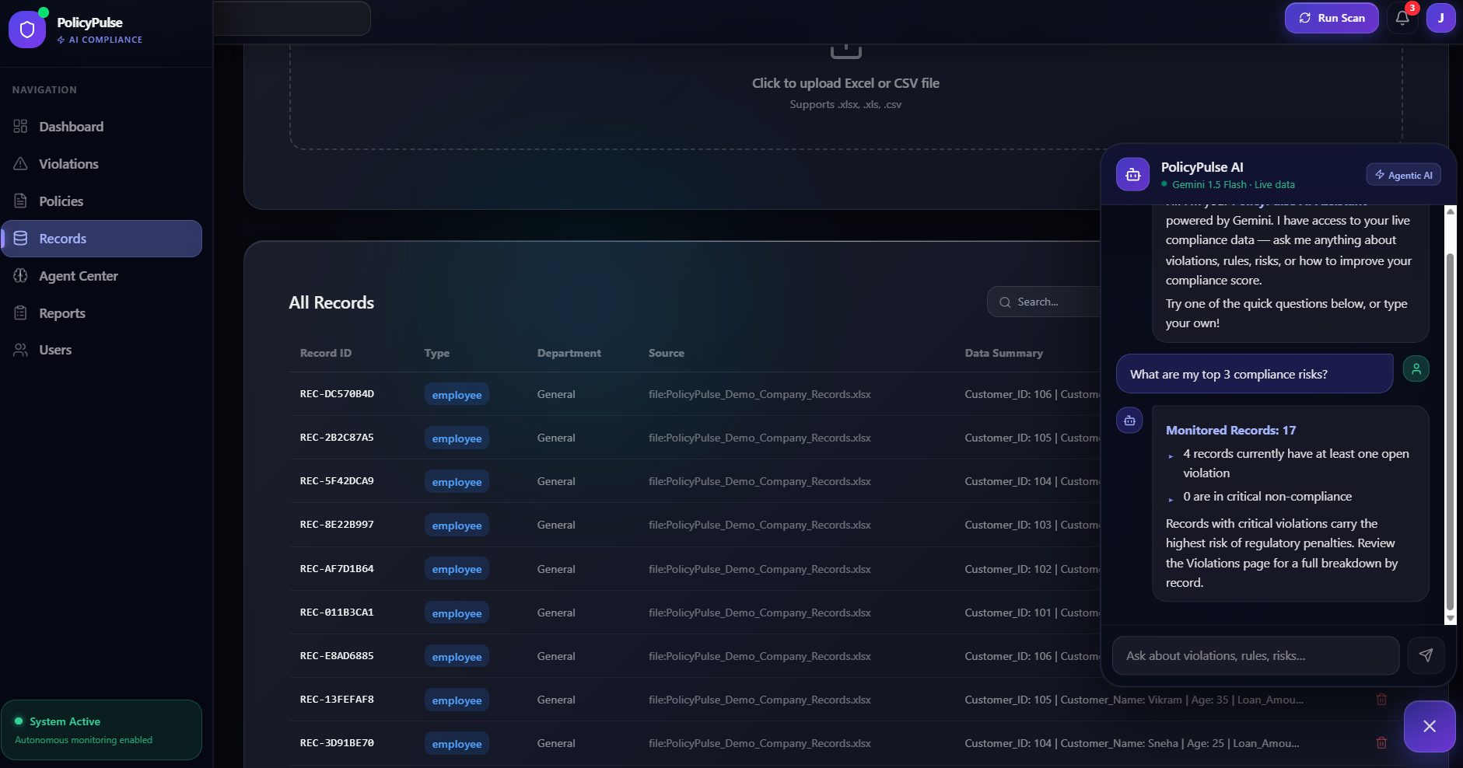Viewport: 1463px width, 768px height.
Task: Click the Ask about violations input
Action: 1255,655
